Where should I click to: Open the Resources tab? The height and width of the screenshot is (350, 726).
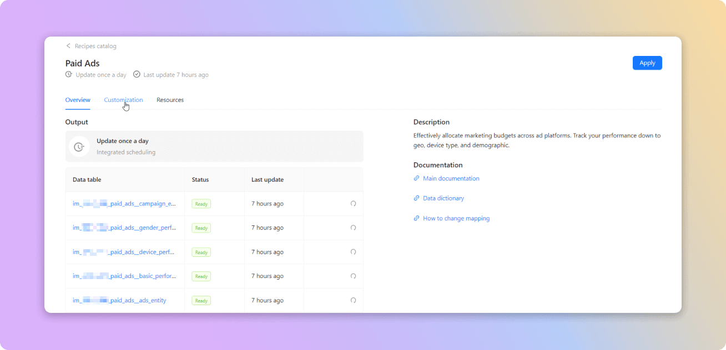[x=170, y=100]
